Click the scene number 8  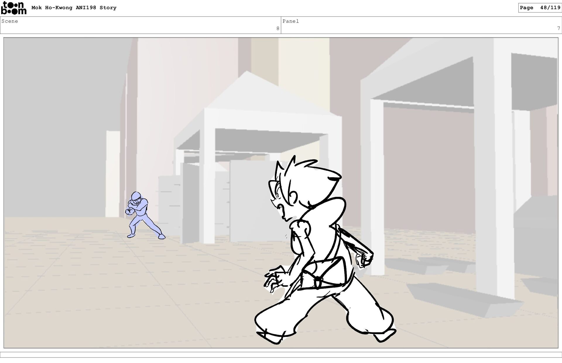tap(277, 29)
